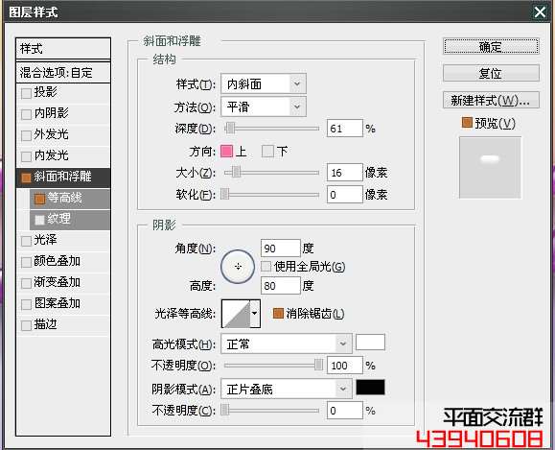Click the 新建样式 new style button

tap(491, 101)
